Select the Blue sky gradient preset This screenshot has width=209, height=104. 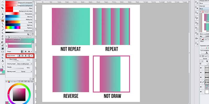pos(19,17)
